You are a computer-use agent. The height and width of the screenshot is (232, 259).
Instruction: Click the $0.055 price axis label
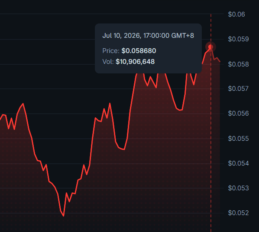tap(238, 139)
